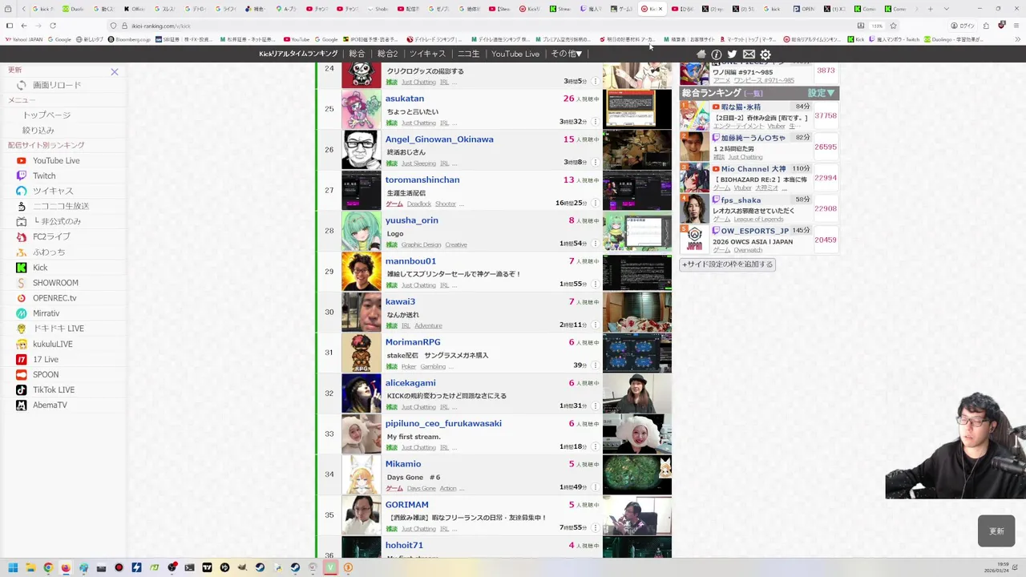Open the options menu for alicekagami row
Viewport: 1026px width, 577px height.
[595, 406]
